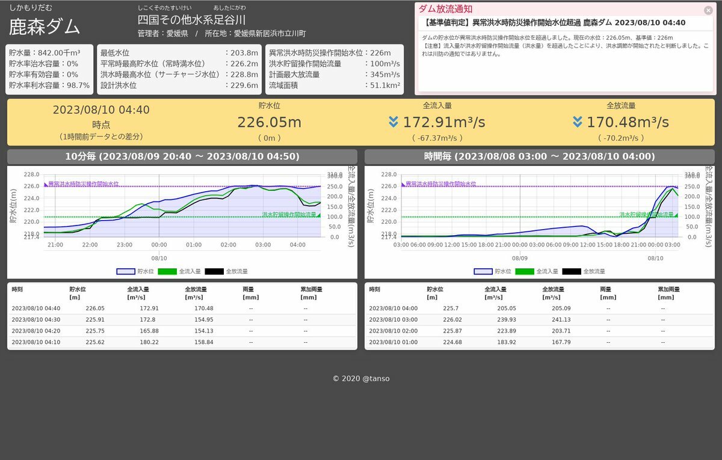Image resolution: width=722 pixels, height=460 pixels.
Task: Open the © 2020 @tanso footer link
Action: (x=361, y=378)
